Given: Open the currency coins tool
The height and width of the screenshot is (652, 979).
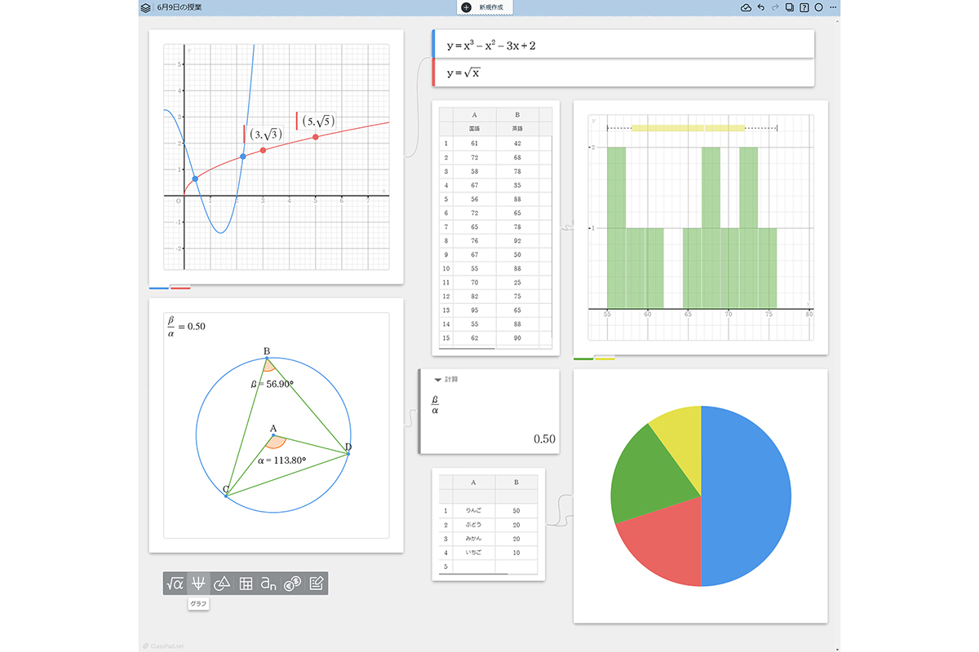Looking at the screenshot, I should click(x=293, y=584).
